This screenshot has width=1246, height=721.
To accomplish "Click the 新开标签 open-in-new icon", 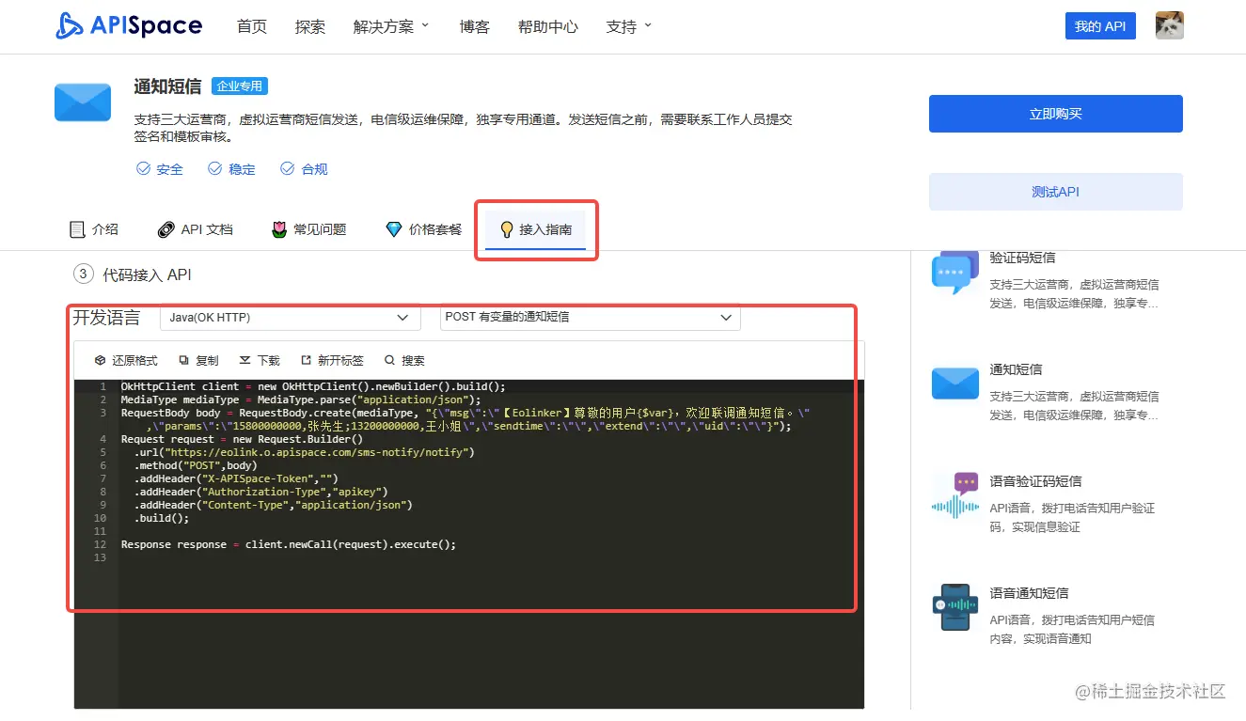I will pyautogui.click(x=306, y=361).
